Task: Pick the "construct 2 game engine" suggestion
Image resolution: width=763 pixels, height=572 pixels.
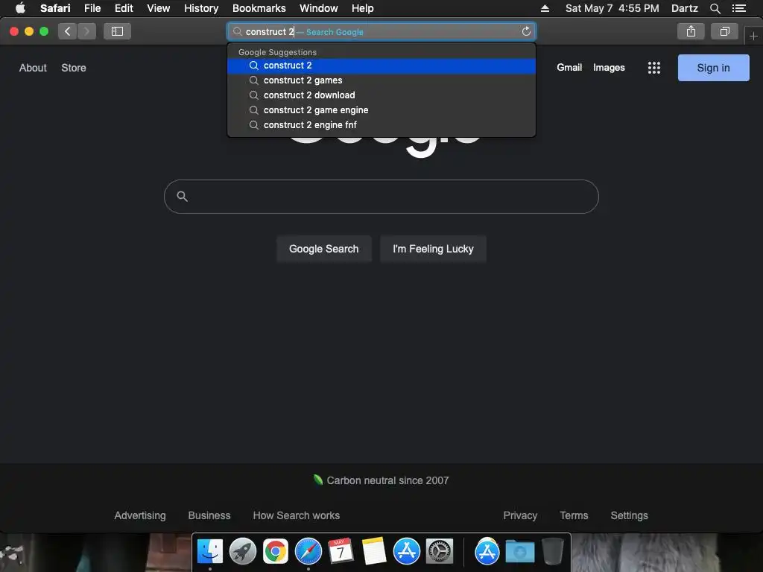Action: point(381,110)
